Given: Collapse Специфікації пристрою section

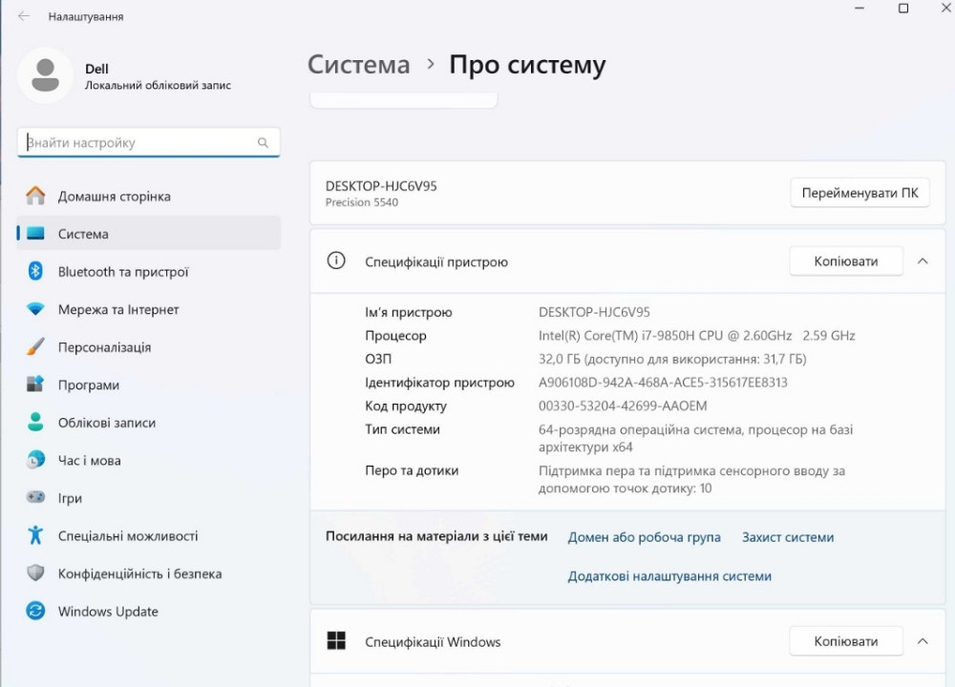Looking at the screenshot, I should pyautogui.click(x=922, y=260).
